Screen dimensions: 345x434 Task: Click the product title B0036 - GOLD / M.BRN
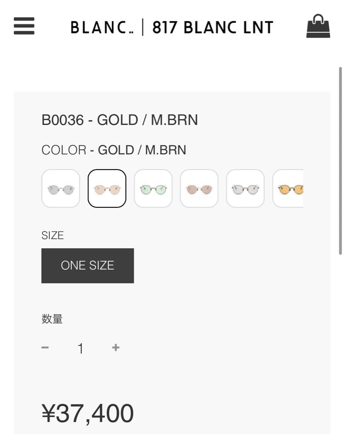(120, 119)
